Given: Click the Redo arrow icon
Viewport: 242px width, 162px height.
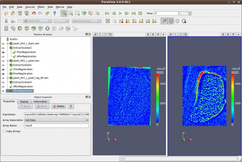Looking at the screenshot, I should [40, 13].
